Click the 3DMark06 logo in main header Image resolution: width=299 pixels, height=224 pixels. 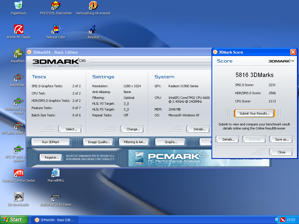point(59,63)
